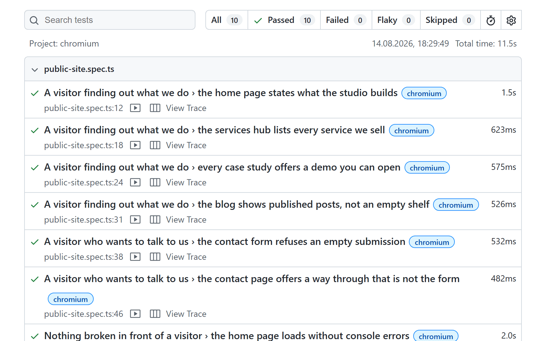This screenshot has height=341, width=546.
Task: Open report settings gear icon
Action: point(511,20)
